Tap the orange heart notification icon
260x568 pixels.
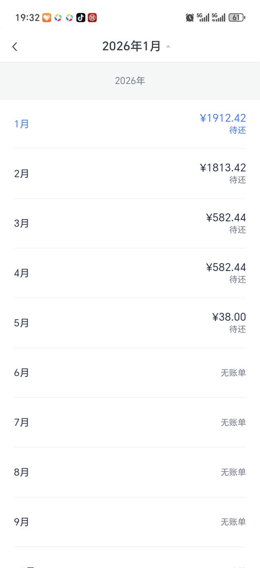(x=47, y=17)
